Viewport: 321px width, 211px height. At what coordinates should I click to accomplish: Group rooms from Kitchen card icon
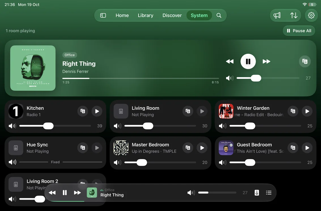(x=83, y=111)
